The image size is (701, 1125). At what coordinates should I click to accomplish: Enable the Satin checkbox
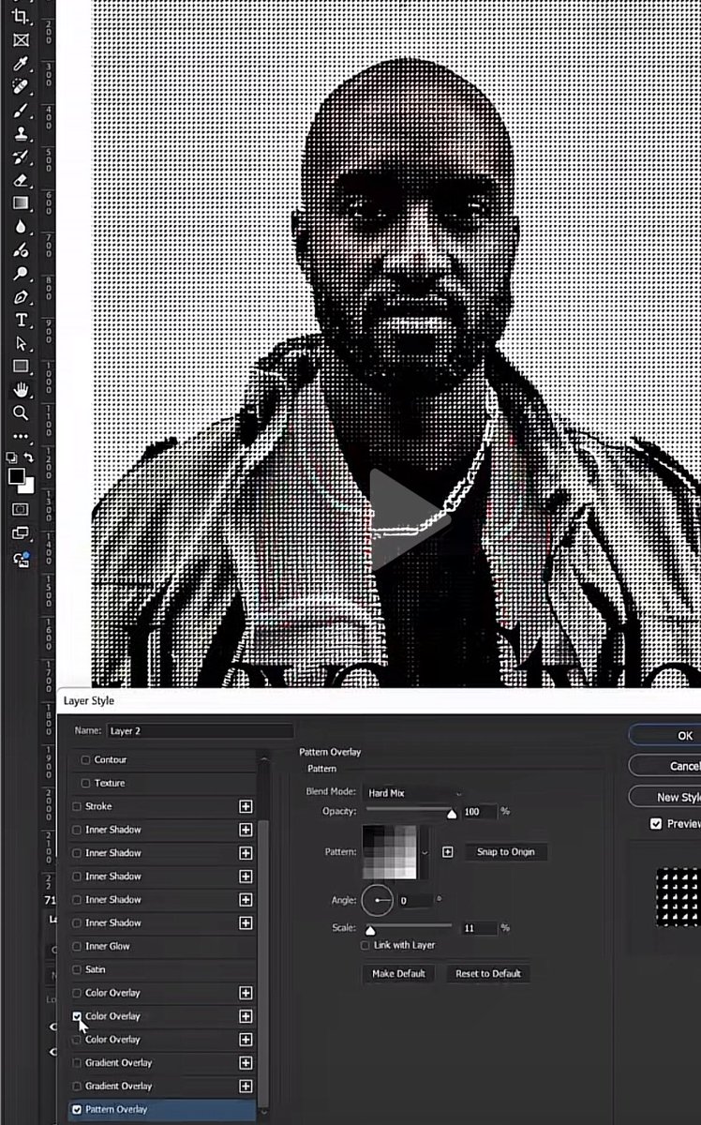pos(77,969)
